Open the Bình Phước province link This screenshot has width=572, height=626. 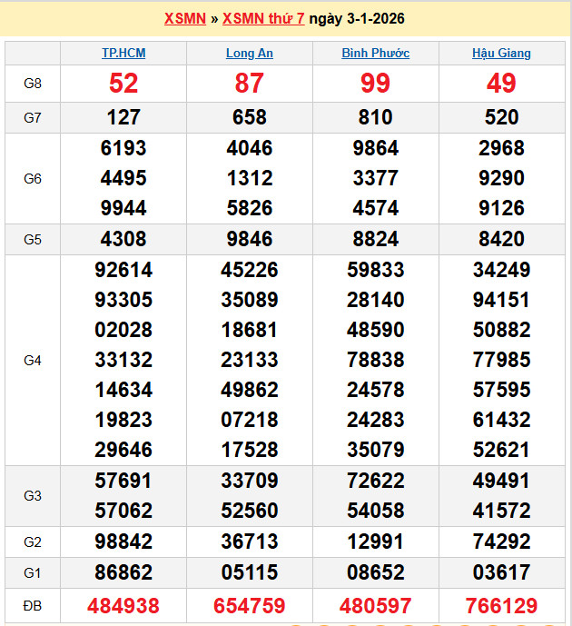pos(375,53)
